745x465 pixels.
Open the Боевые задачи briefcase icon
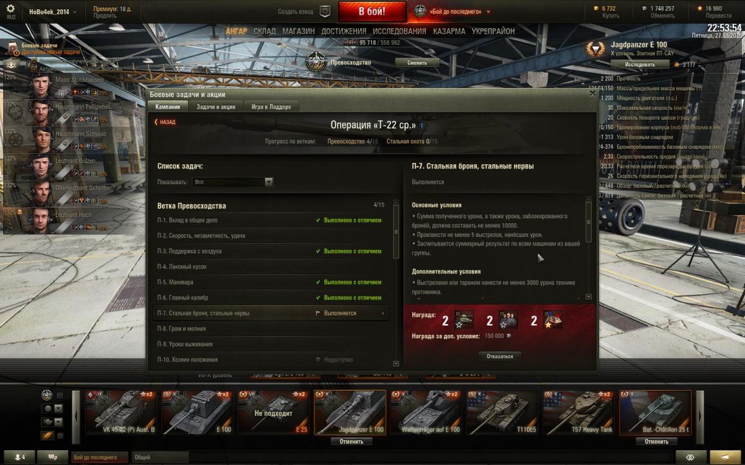coord(12,49)
